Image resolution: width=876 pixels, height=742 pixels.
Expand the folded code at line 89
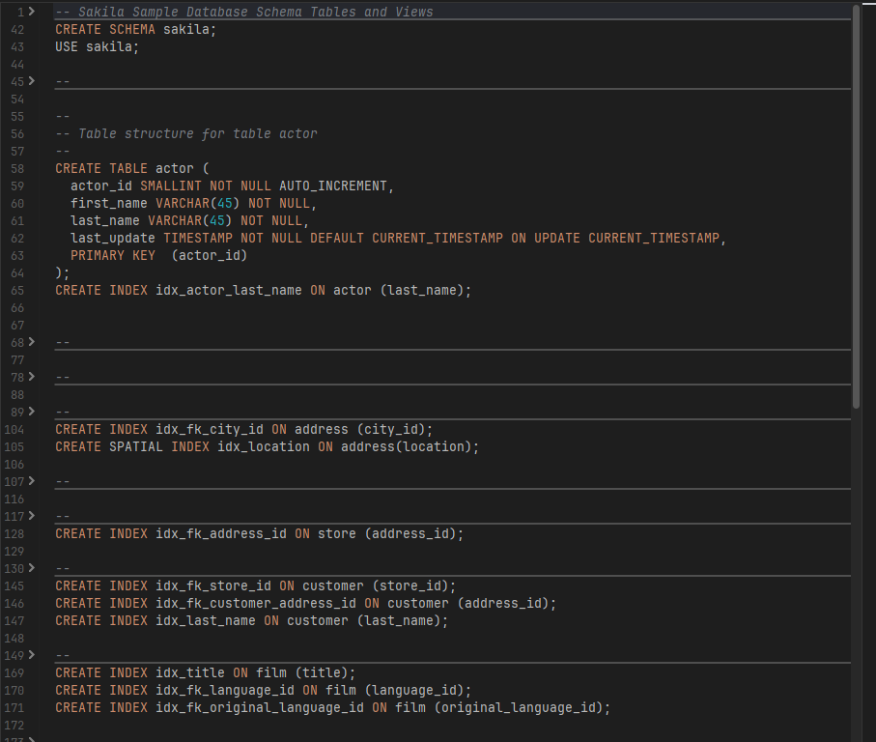tap(32, 412)
